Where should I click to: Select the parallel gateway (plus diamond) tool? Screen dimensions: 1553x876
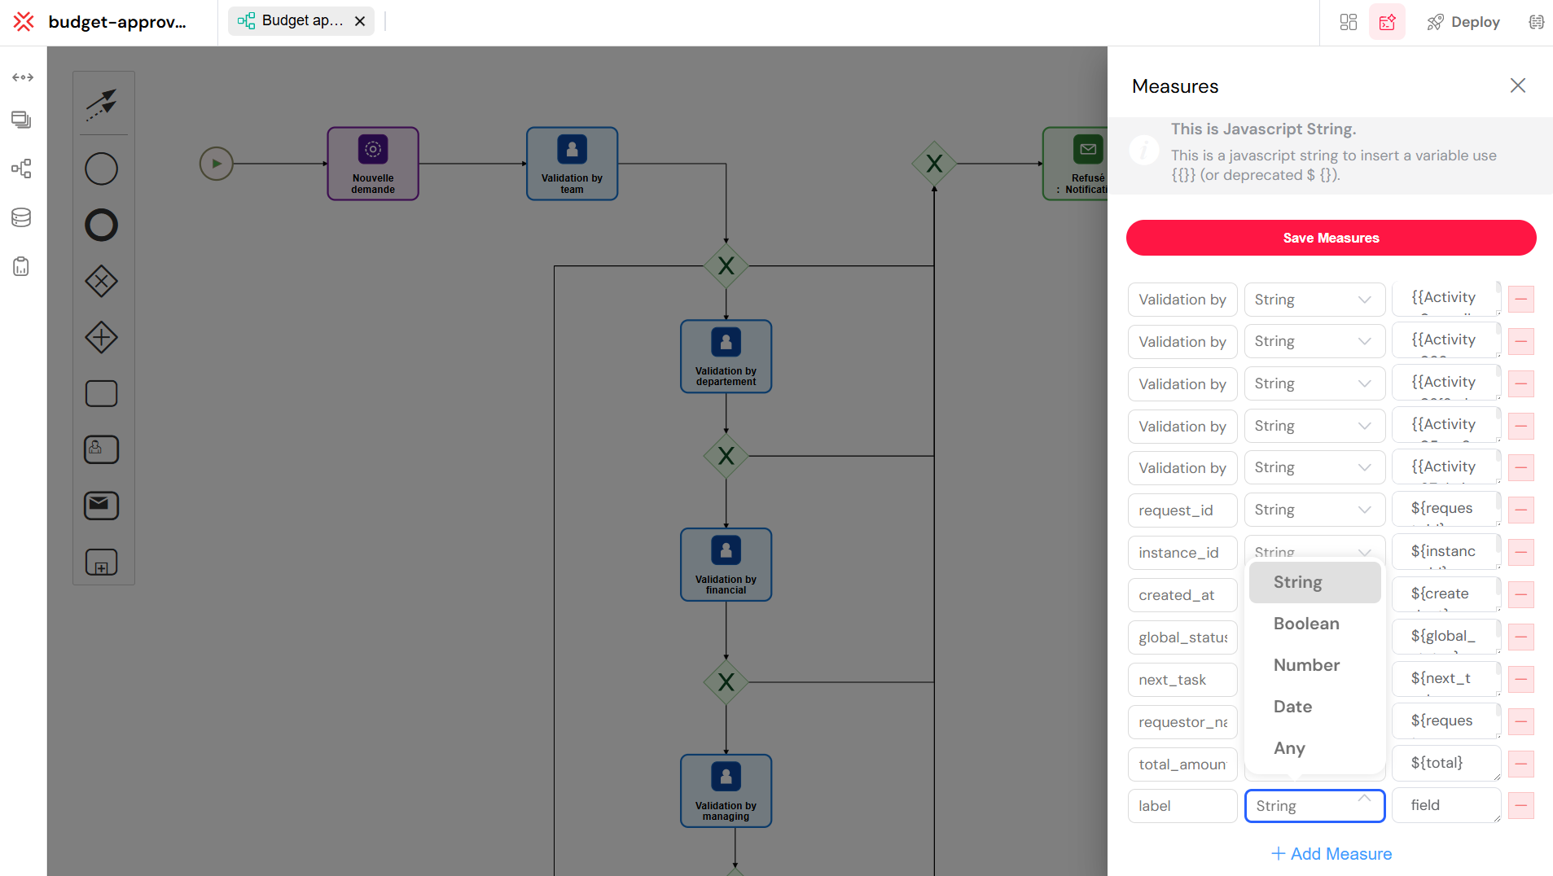(101, 337)
